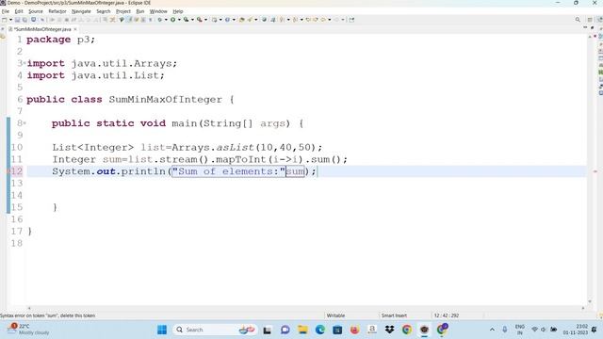The image size is (603, 339).
Task: Click the Pin Editor toolbar icon
Action: [x=351, y=20]
